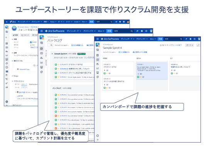This screenshot has width=204, height=146.
Task: Open Tempo menu in issue window header
Action: click(x=53, y=22)
